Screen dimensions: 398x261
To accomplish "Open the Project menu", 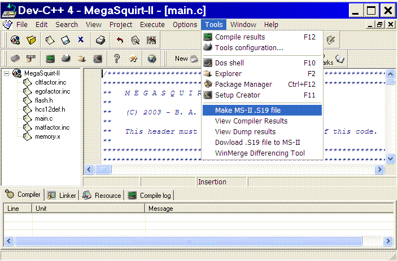I will (121, 25).
